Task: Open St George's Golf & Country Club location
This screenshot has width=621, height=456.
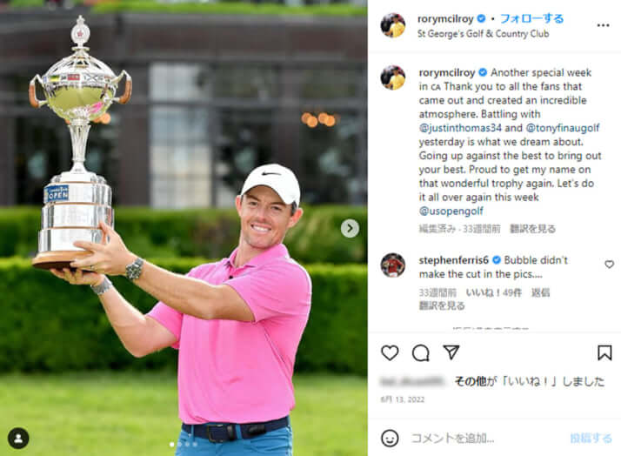Action: click(x=483, y=34)
